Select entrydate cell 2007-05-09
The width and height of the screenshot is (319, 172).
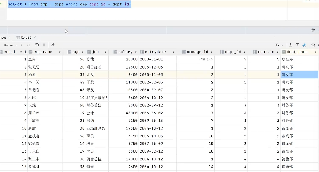coord(158,144)
